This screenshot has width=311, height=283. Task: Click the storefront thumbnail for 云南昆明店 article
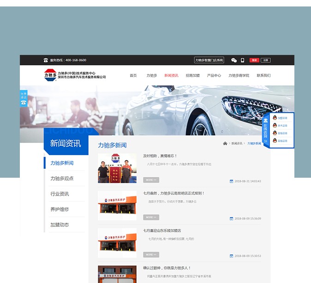coord(117,205)
